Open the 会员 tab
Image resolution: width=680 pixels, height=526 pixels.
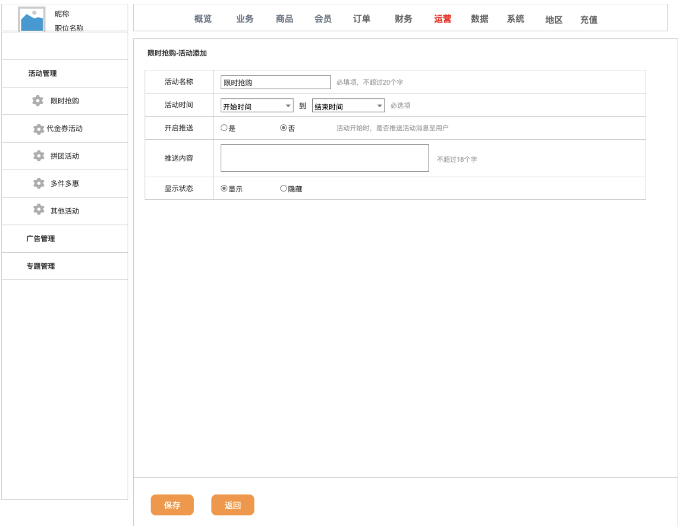[x=323, y=19]
